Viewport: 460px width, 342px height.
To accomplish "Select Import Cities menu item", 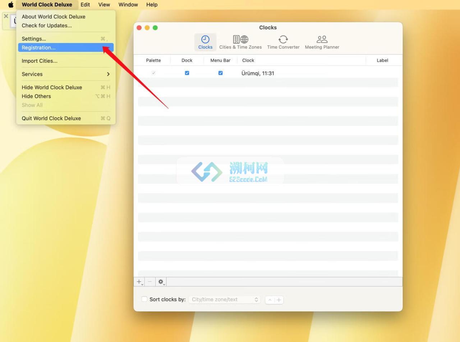I will tap(66, 61).
